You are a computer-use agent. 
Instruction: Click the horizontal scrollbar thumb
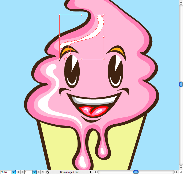click(x=136, y=172)
